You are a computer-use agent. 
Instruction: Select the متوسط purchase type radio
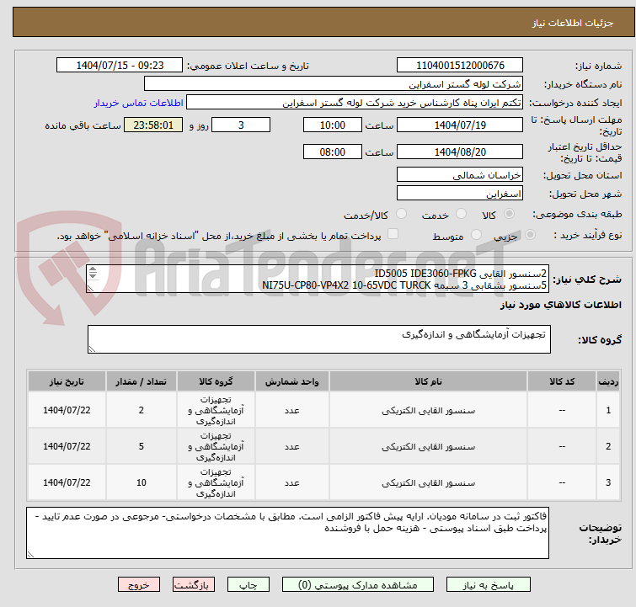point(476,235)
